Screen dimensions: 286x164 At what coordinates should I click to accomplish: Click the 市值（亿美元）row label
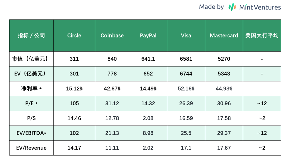pyautogui.click(x=31, y=59)
